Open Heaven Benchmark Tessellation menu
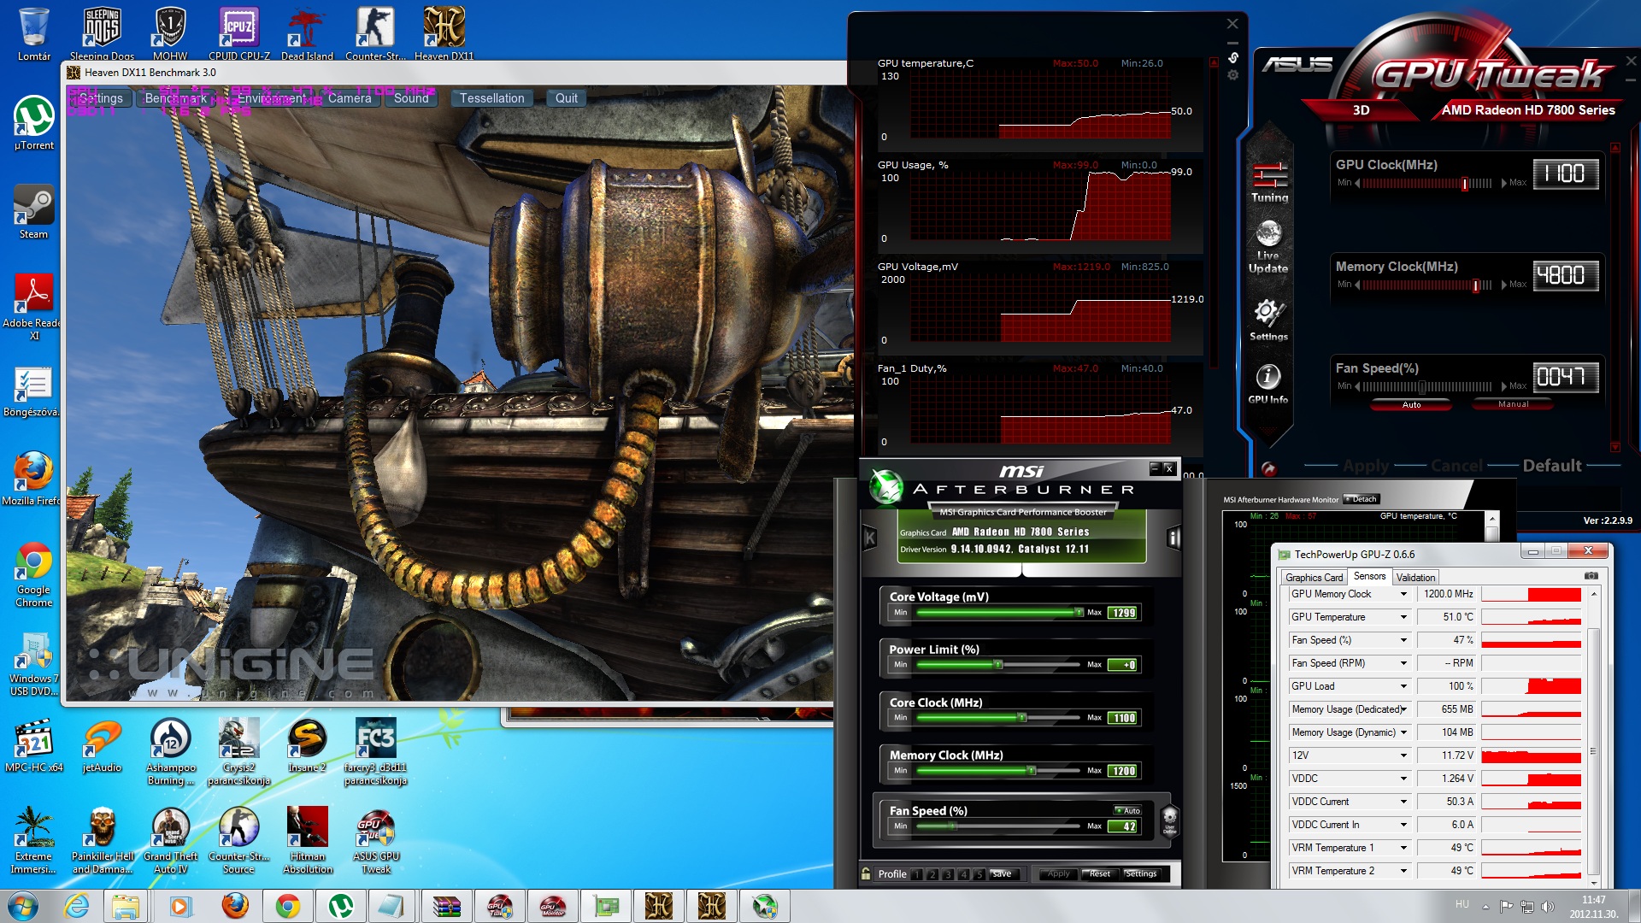 click(x=492, y=98)
